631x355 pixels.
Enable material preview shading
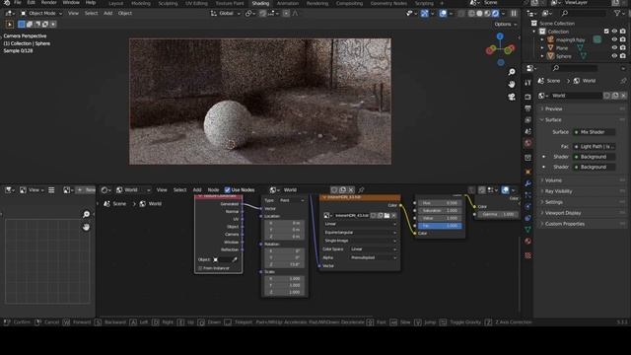[487, 13]
